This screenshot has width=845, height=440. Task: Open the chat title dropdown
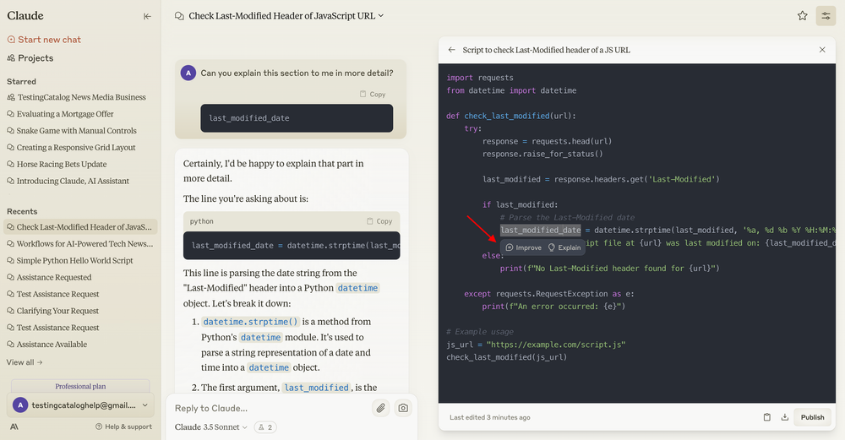(x=380, y=15)
